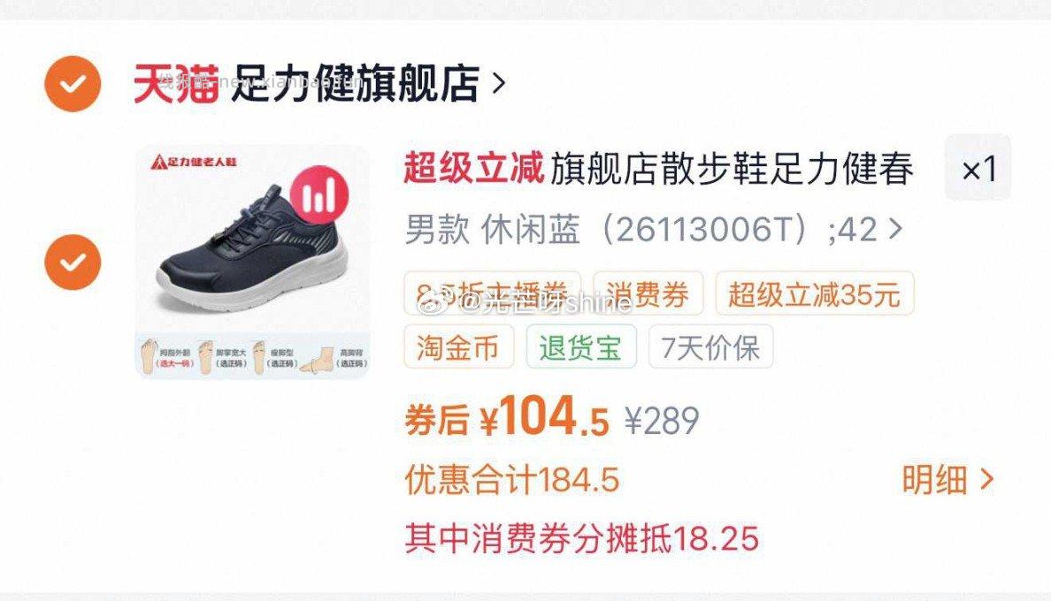
Task: Click the 超级立减35元 tag
Action: (815, 293)
